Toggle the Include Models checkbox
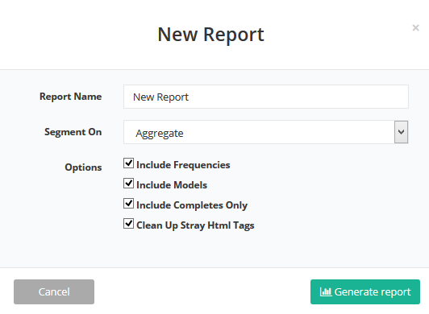This screenshot has height=314, width=429. (x=128, y=184)
